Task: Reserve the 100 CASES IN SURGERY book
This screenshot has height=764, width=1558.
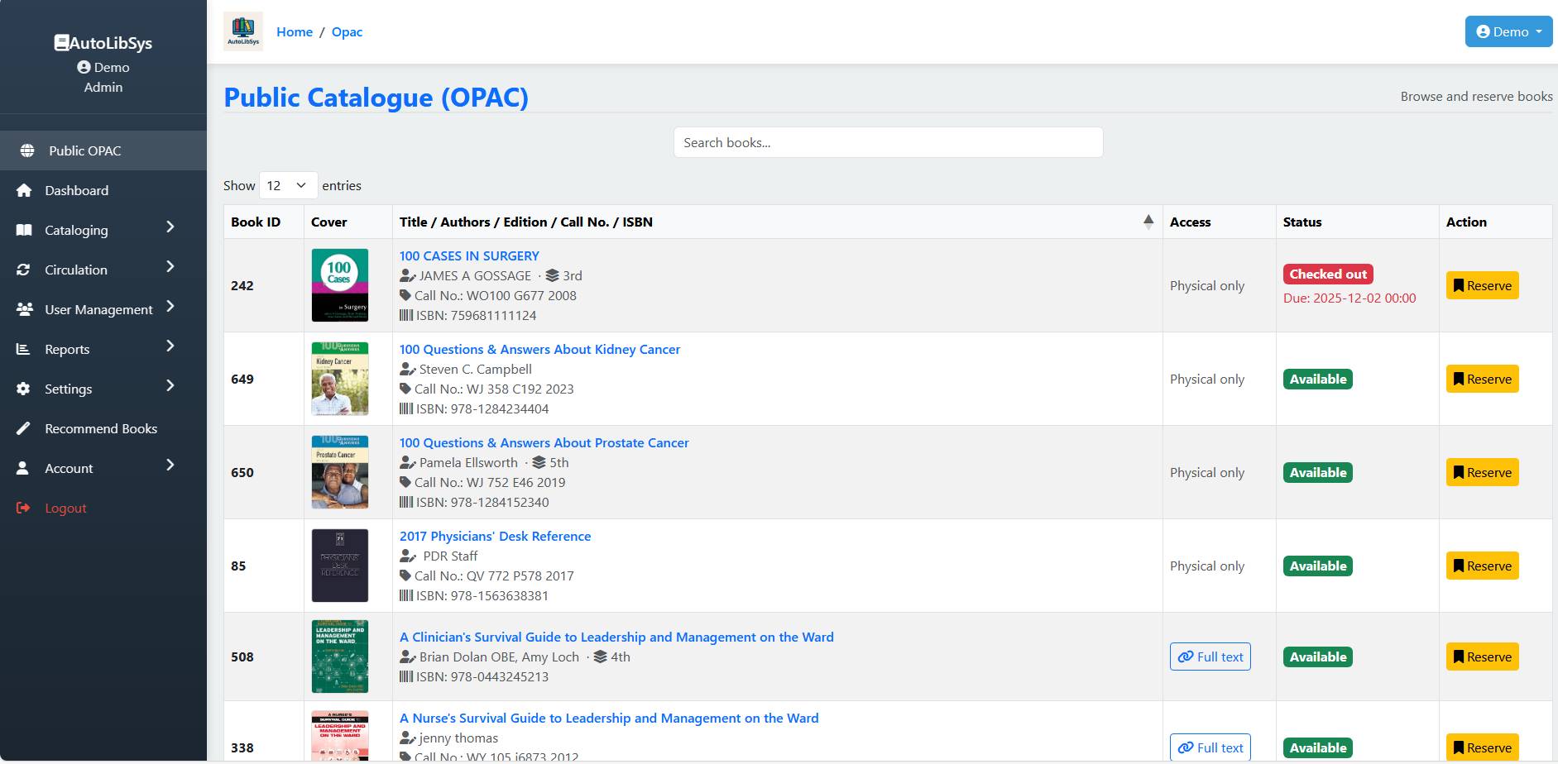Action: tap(1482, 285)
